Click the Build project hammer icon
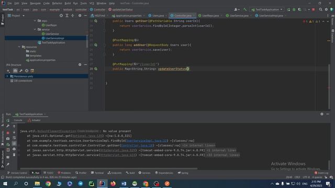Viewport: 335px width, 188px height. coord(245,9)
